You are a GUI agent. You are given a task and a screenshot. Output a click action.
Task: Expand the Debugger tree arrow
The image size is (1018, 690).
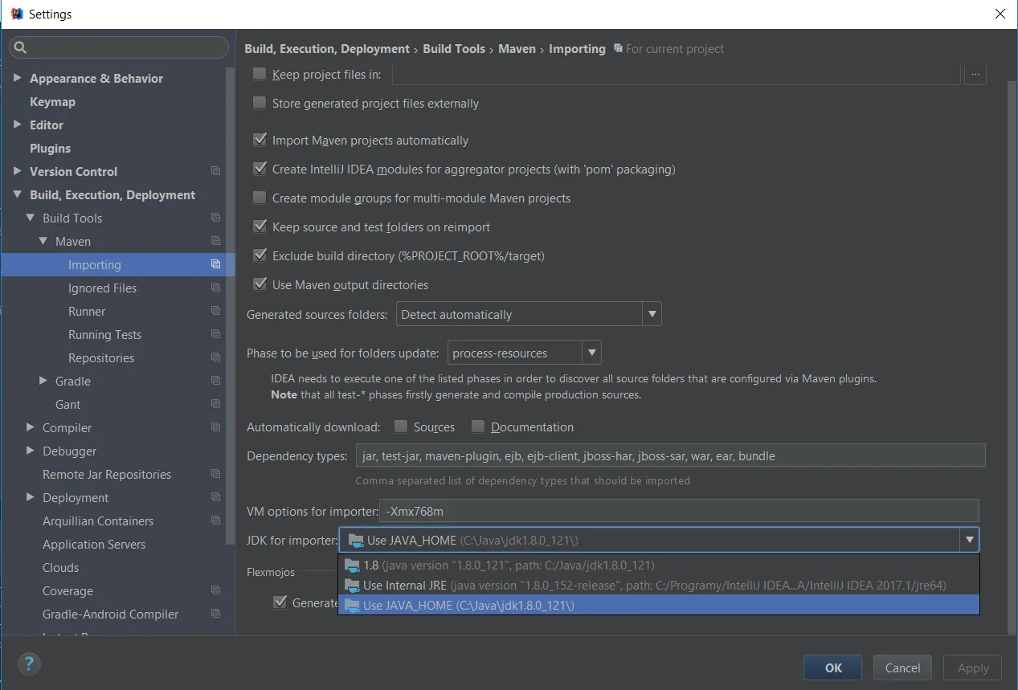click(31, 451)
